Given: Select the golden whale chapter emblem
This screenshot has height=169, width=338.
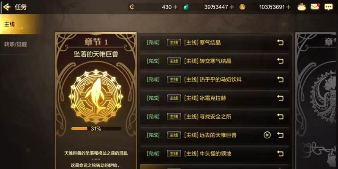Looking at the screenshot, I should click(x=96, y=96).
